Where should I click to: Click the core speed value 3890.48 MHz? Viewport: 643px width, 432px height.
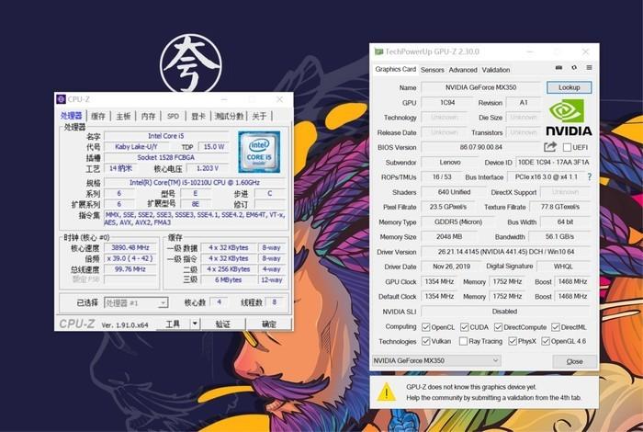130,248
